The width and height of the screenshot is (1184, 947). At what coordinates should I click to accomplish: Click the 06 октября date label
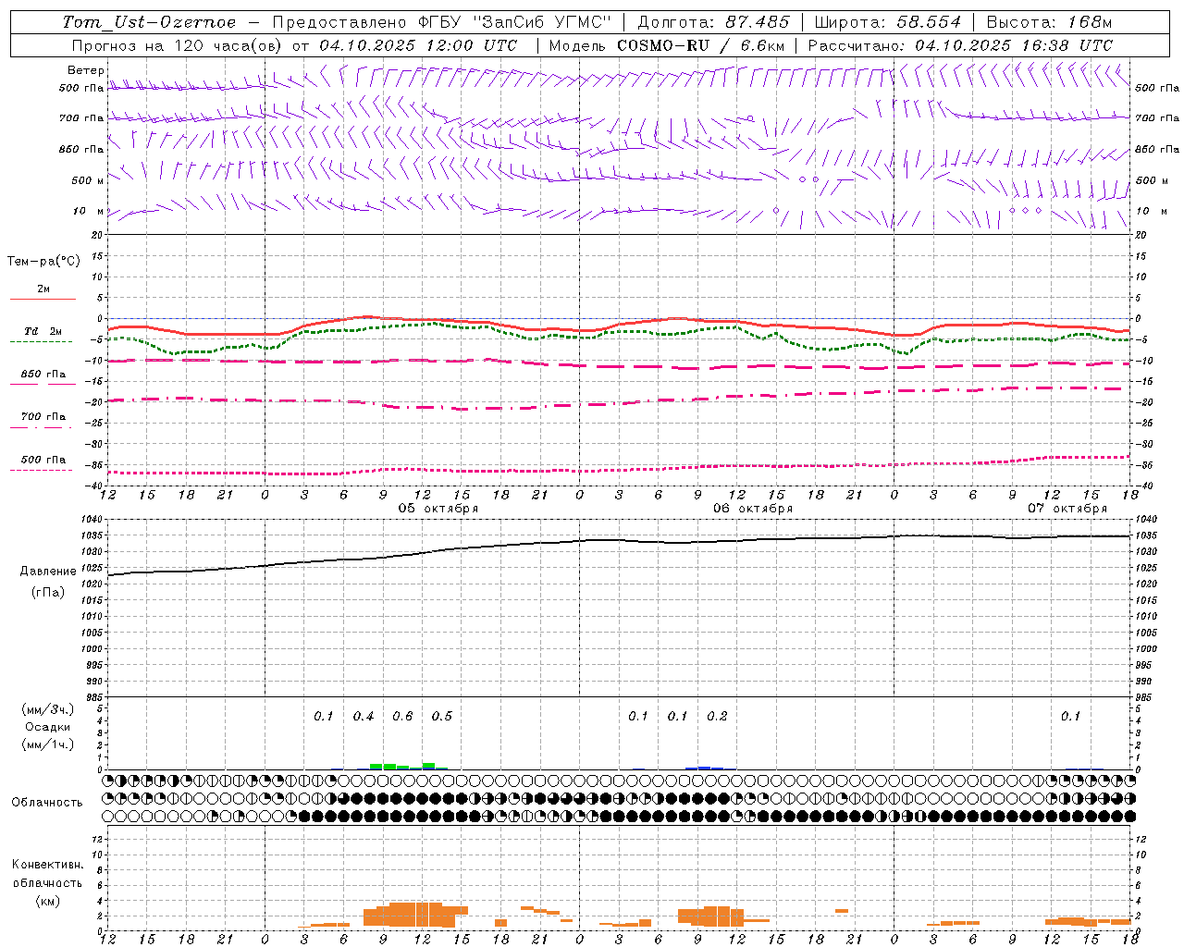click(x=753, y=509)
